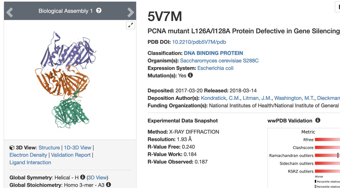Follow the PDB DOI 10.2210/pdb5V7M/pdb link
The height and width of the screenshot is (188, 340).
pyautogui.click(x=199, y=42)
